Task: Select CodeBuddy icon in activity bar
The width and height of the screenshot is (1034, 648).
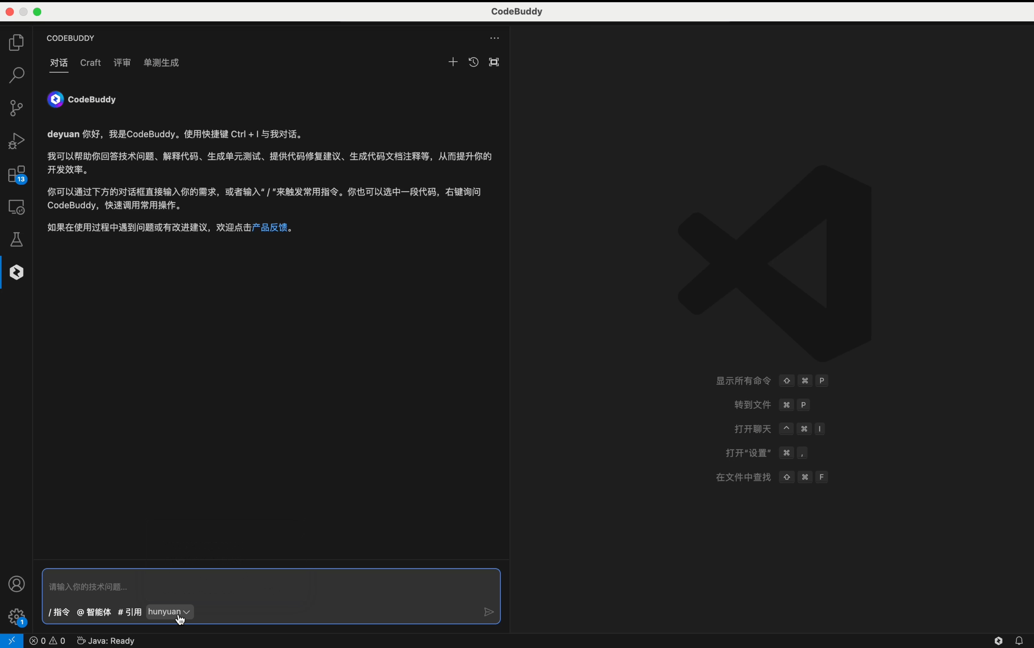Action: (x=16, y=272)
